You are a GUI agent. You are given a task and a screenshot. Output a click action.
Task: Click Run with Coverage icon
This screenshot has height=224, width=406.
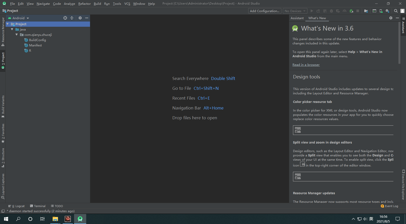[338, 11]
